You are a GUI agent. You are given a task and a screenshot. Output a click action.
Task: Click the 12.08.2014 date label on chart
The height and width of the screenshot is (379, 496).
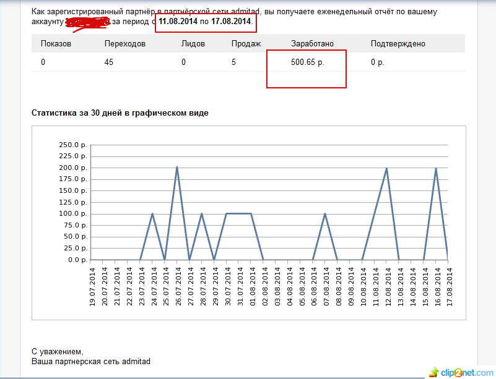tap(388, 287)
